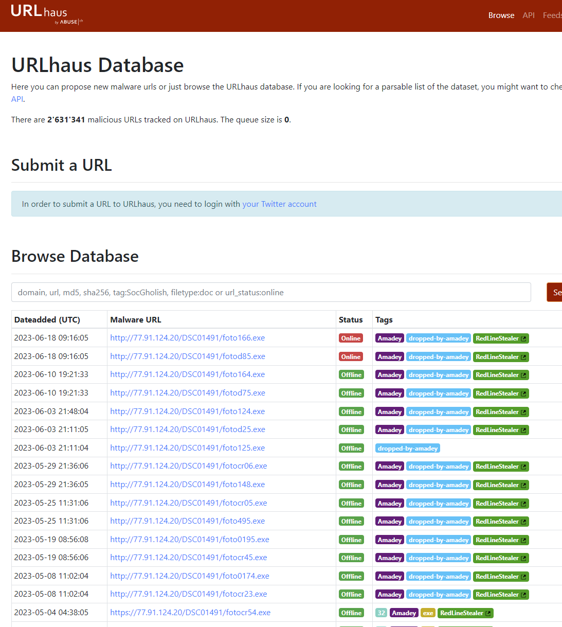Image resolution: width=562 pixels, height=627 pixels.
Task: Focus the database search input field
Action: pos(271,292)
